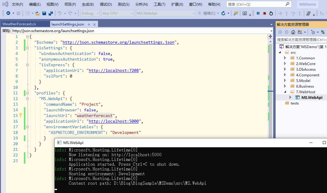Collapse the profiles block on line 11
Image resolution: width=327 pixels, height=193 pixels.
tap(27, 93)
